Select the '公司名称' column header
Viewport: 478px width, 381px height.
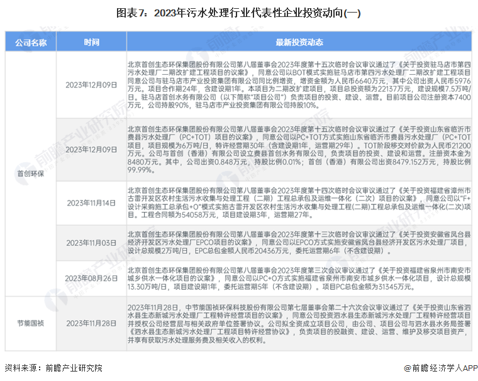[31, 42]
